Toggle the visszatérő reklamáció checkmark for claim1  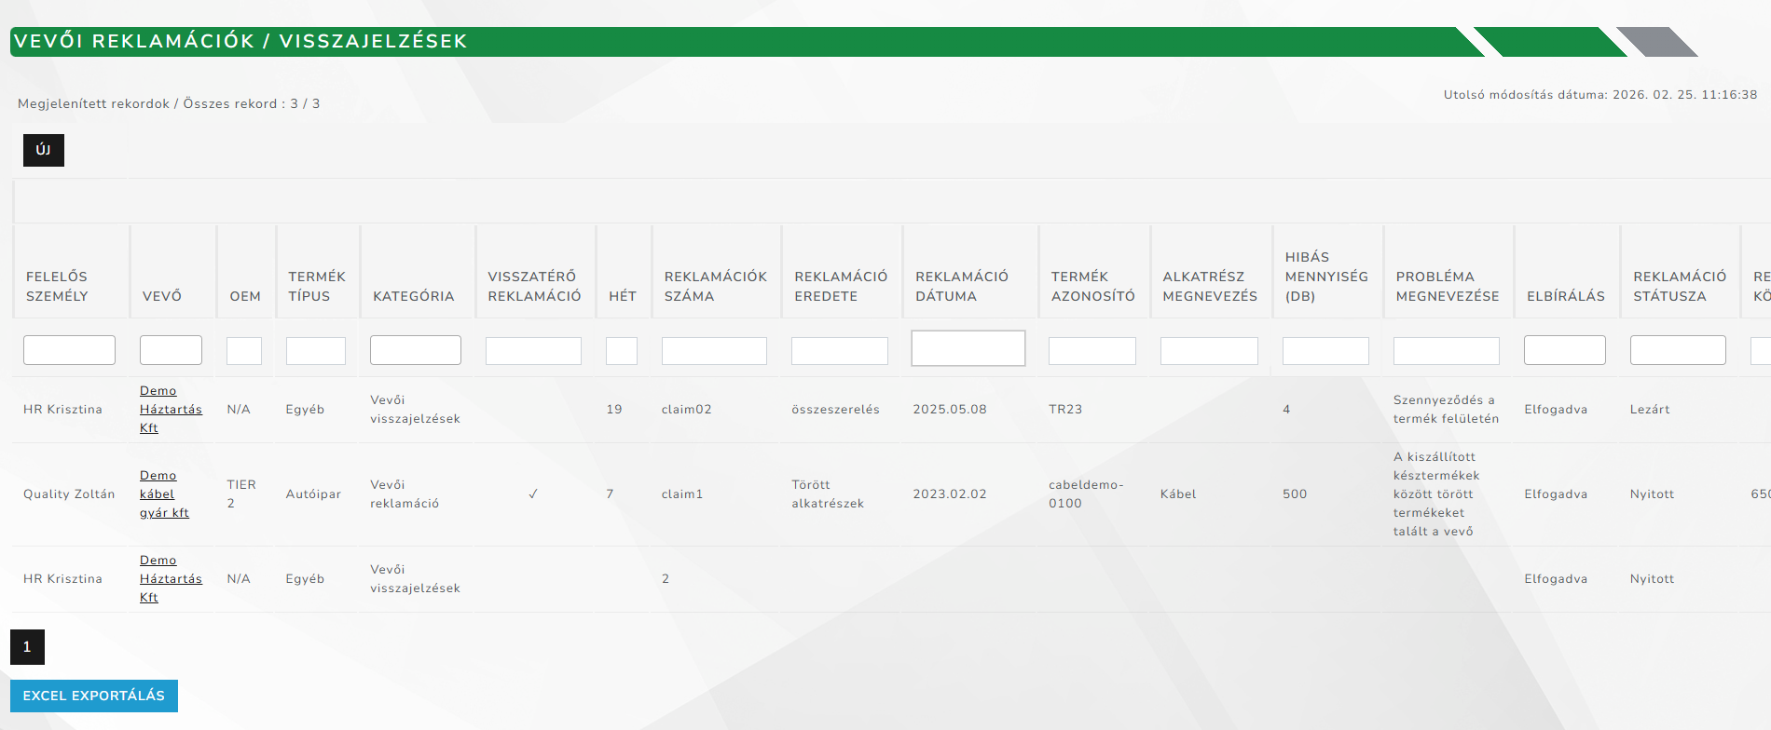tap(533, 494)
